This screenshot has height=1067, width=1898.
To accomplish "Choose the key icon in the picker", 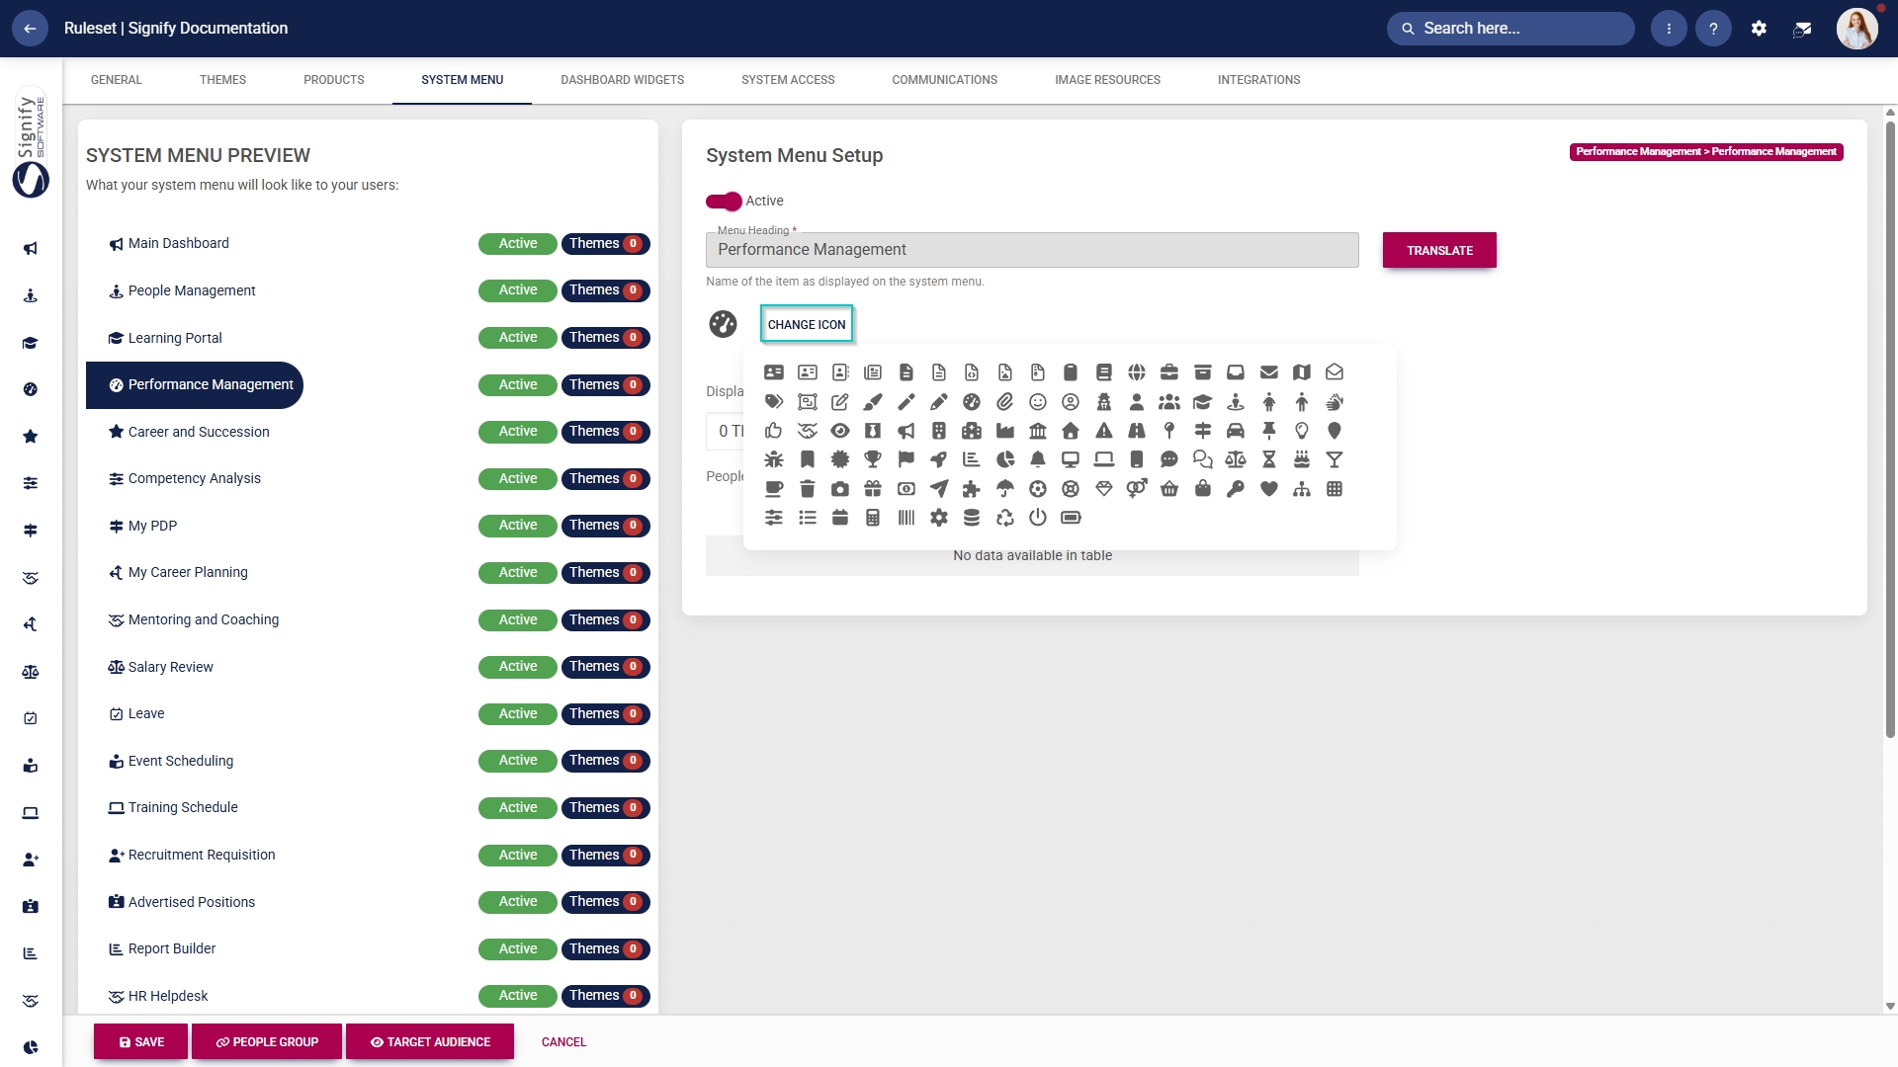I will 1236,489.
